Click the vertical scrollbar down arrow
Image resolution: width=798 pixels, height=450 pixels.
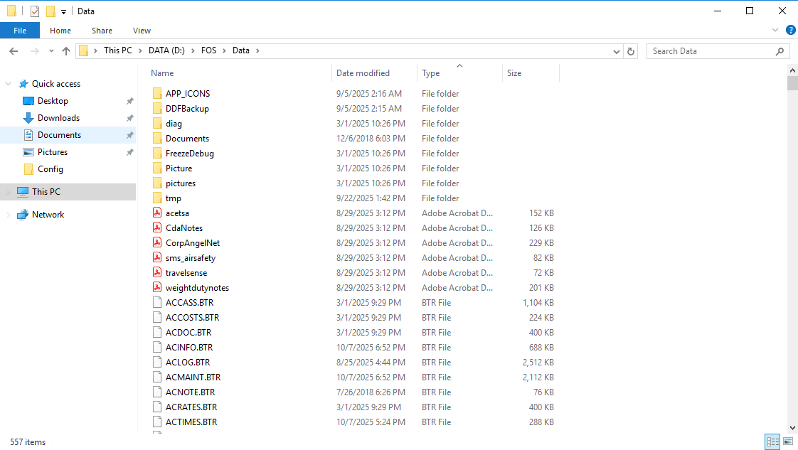point(792,427)
